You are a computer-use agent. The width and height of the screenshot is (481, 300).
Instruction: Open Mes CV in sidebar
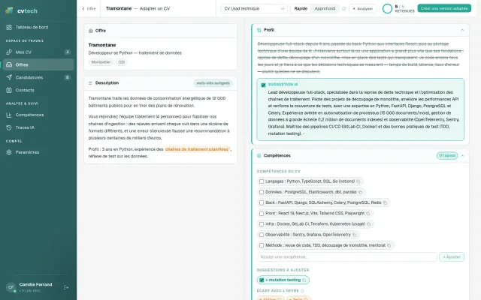(38, 52)
